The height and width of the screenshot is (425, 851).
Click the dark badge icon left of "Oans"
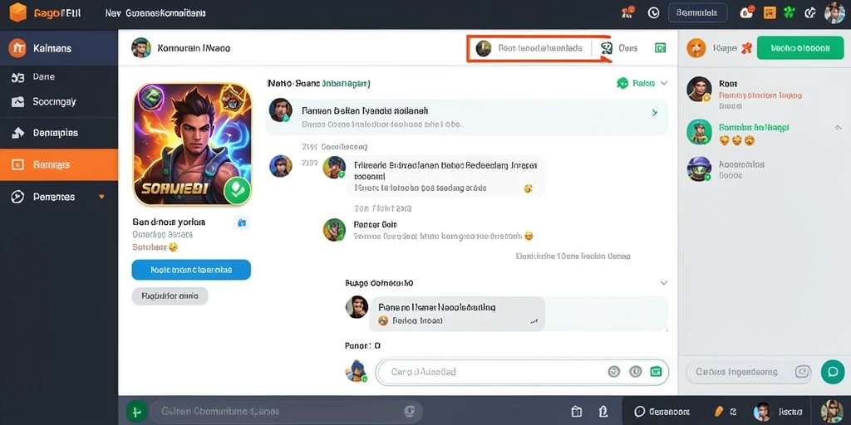pos(607,48)
